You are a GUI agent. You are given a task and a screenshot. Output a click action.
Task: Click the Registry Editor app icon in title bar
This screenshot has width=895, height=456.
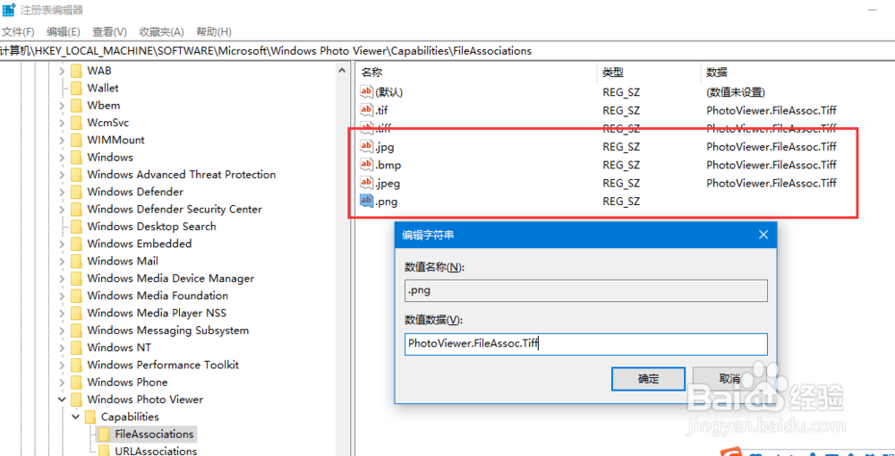[9, 10]
